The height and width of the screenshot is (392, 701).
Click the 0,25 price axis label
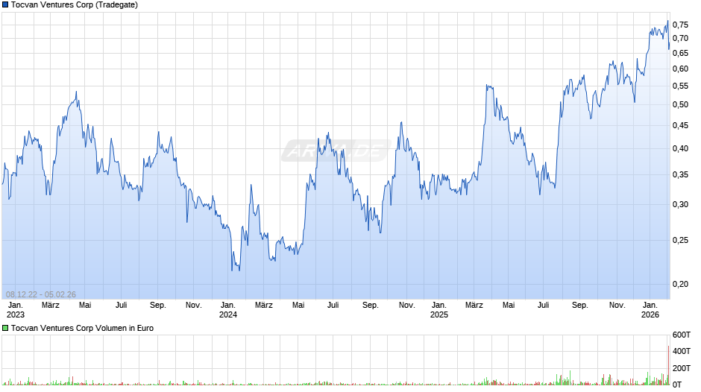(x=680, y=241)
